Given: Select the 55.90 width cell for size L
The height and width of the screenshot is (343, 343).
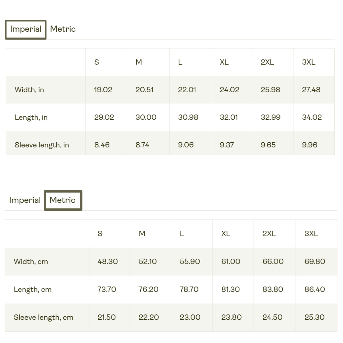Looking at the screenshot, I should pos(190,262).
